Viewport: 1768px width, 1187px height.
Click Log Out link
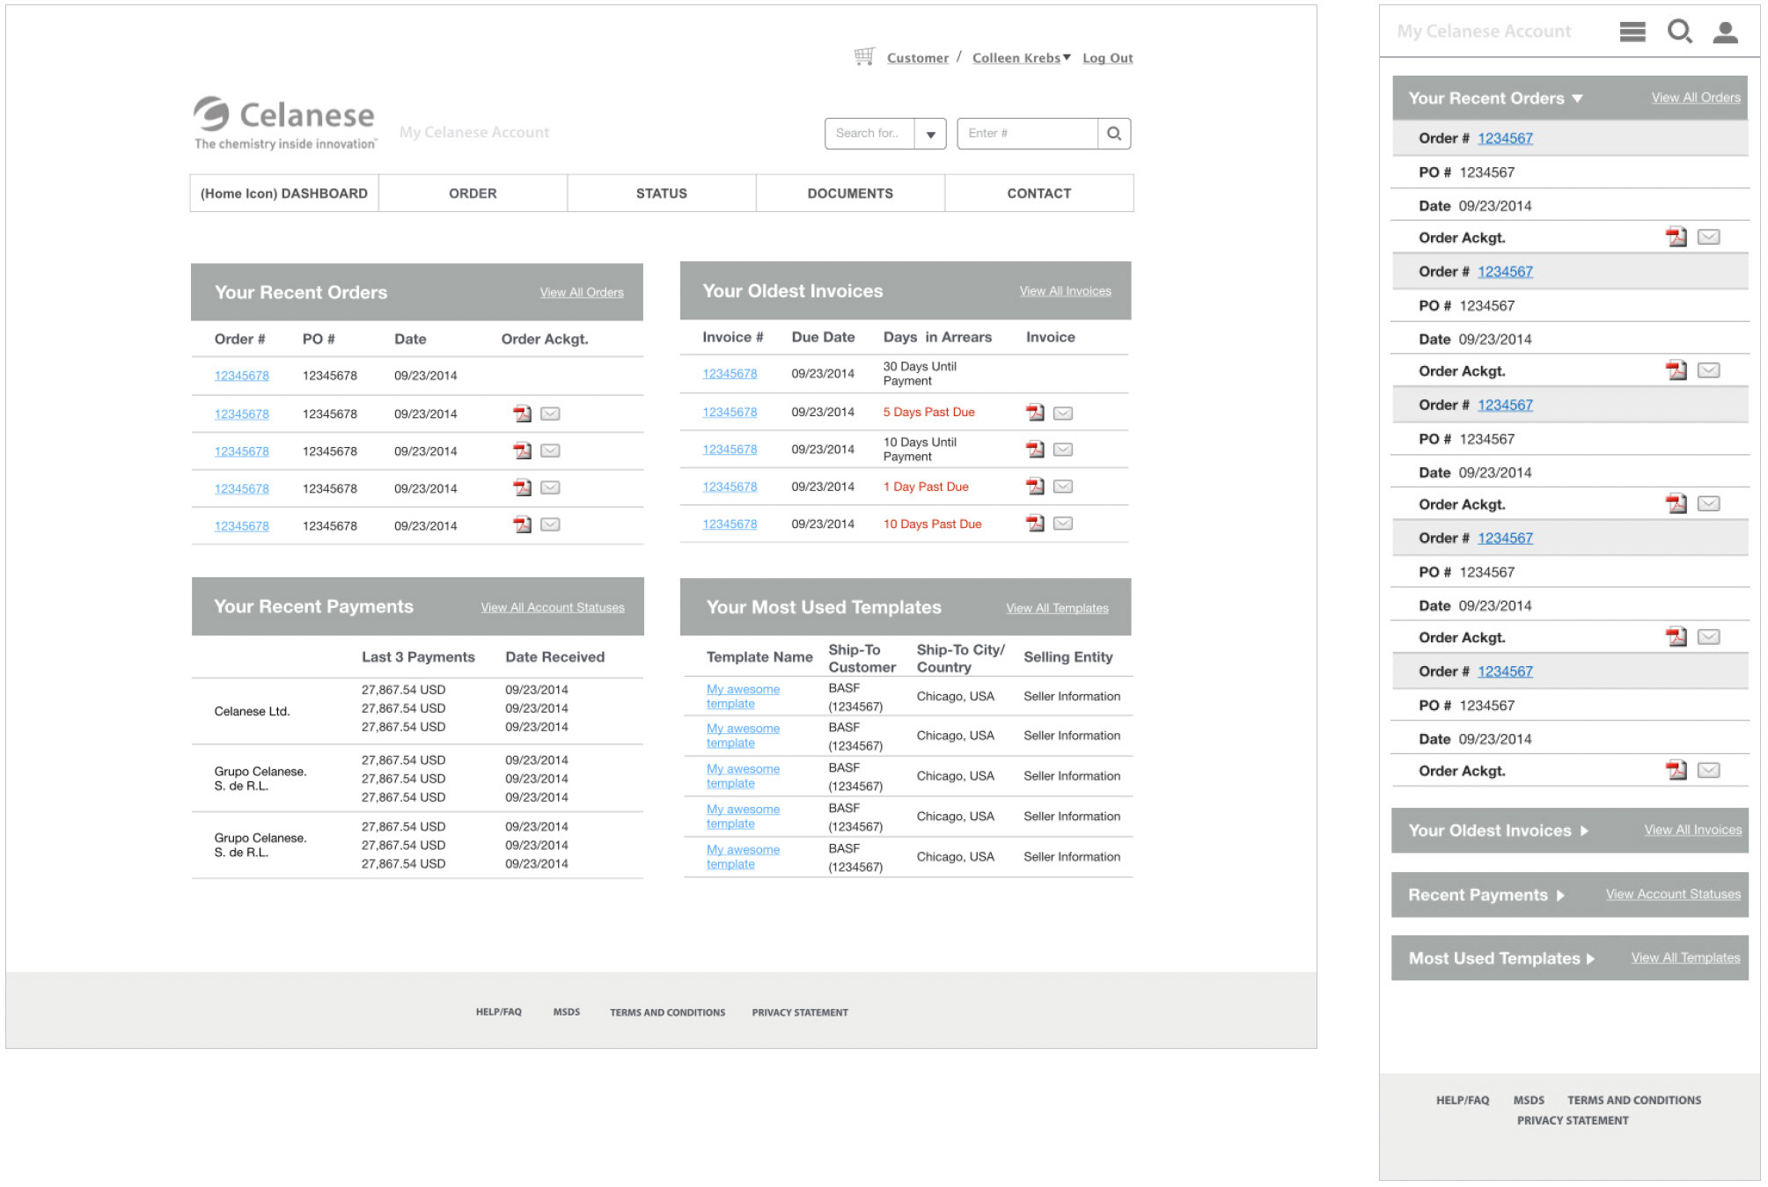point(1107,58)
